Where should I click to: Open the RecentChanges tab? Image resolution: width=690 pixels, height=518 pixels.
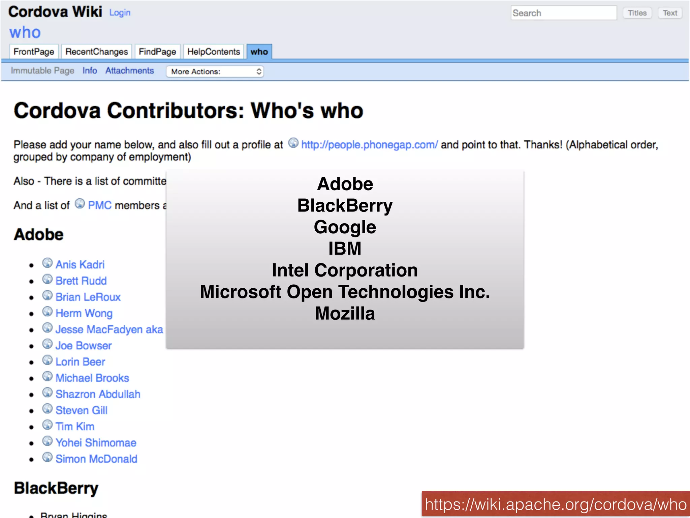(97, 52)
